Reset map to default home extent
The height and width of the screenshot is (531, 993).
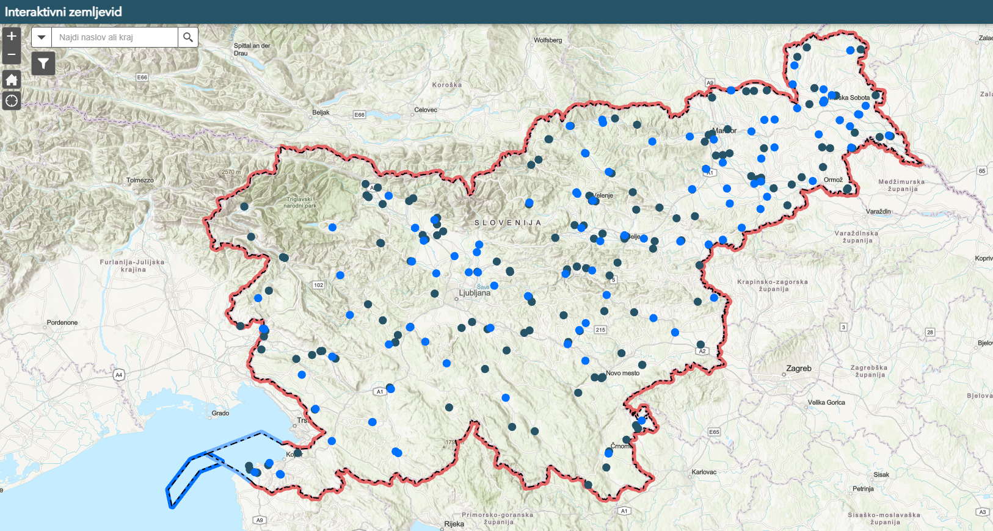click(12, 80)
